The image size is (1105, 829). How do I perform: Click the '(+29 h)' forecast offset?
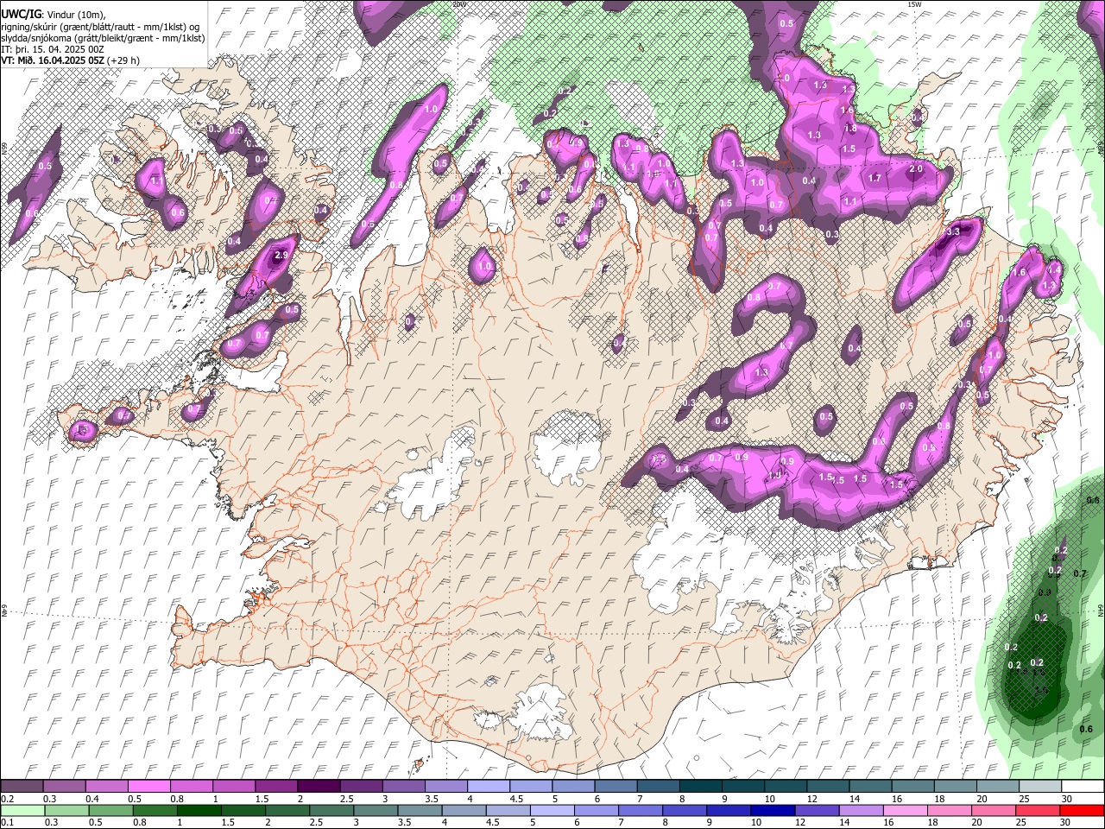pos(123,60)
